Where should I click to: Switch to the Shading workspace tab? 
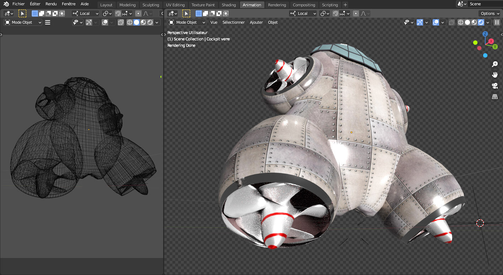click(229, 5)
